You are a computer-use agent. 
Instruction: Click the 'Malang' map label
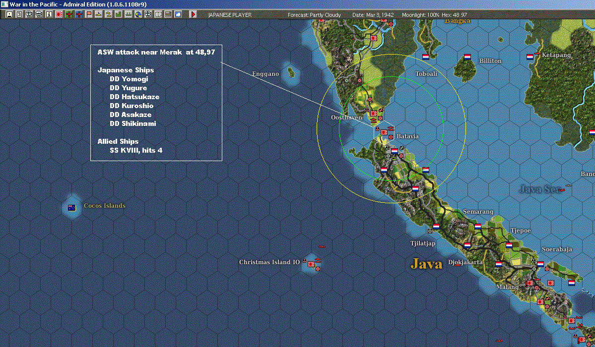point(507,287)
